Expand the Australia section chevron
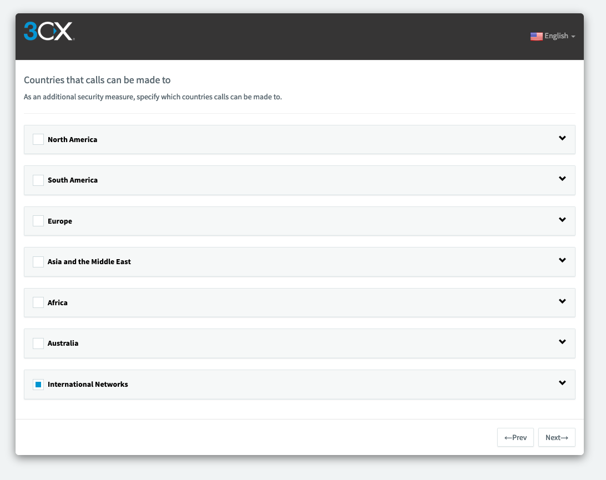606x480 pixels. 562,342
